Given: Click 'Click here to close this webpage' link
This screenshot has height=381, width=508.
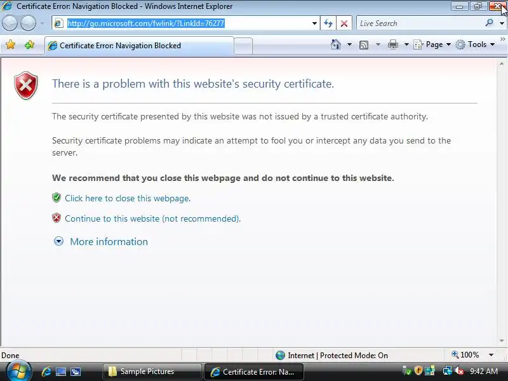Looking at the screenshot, I should tap(128, 198).
